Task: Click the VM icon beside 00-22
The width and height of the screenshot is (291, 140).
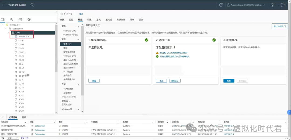Action: 16,52
